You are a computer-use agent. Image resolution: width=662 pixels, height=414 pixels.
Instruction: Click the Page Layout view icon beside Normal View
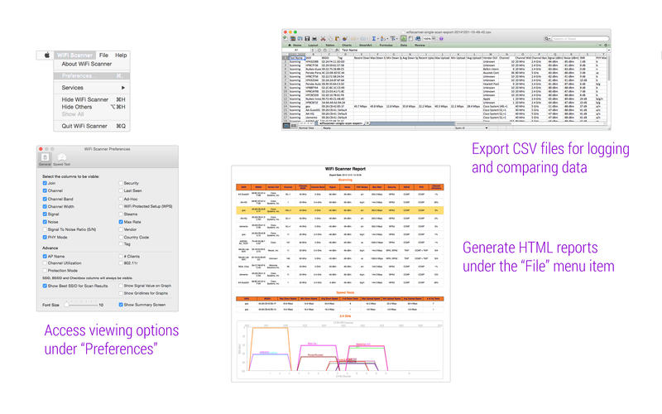point(294,126)
